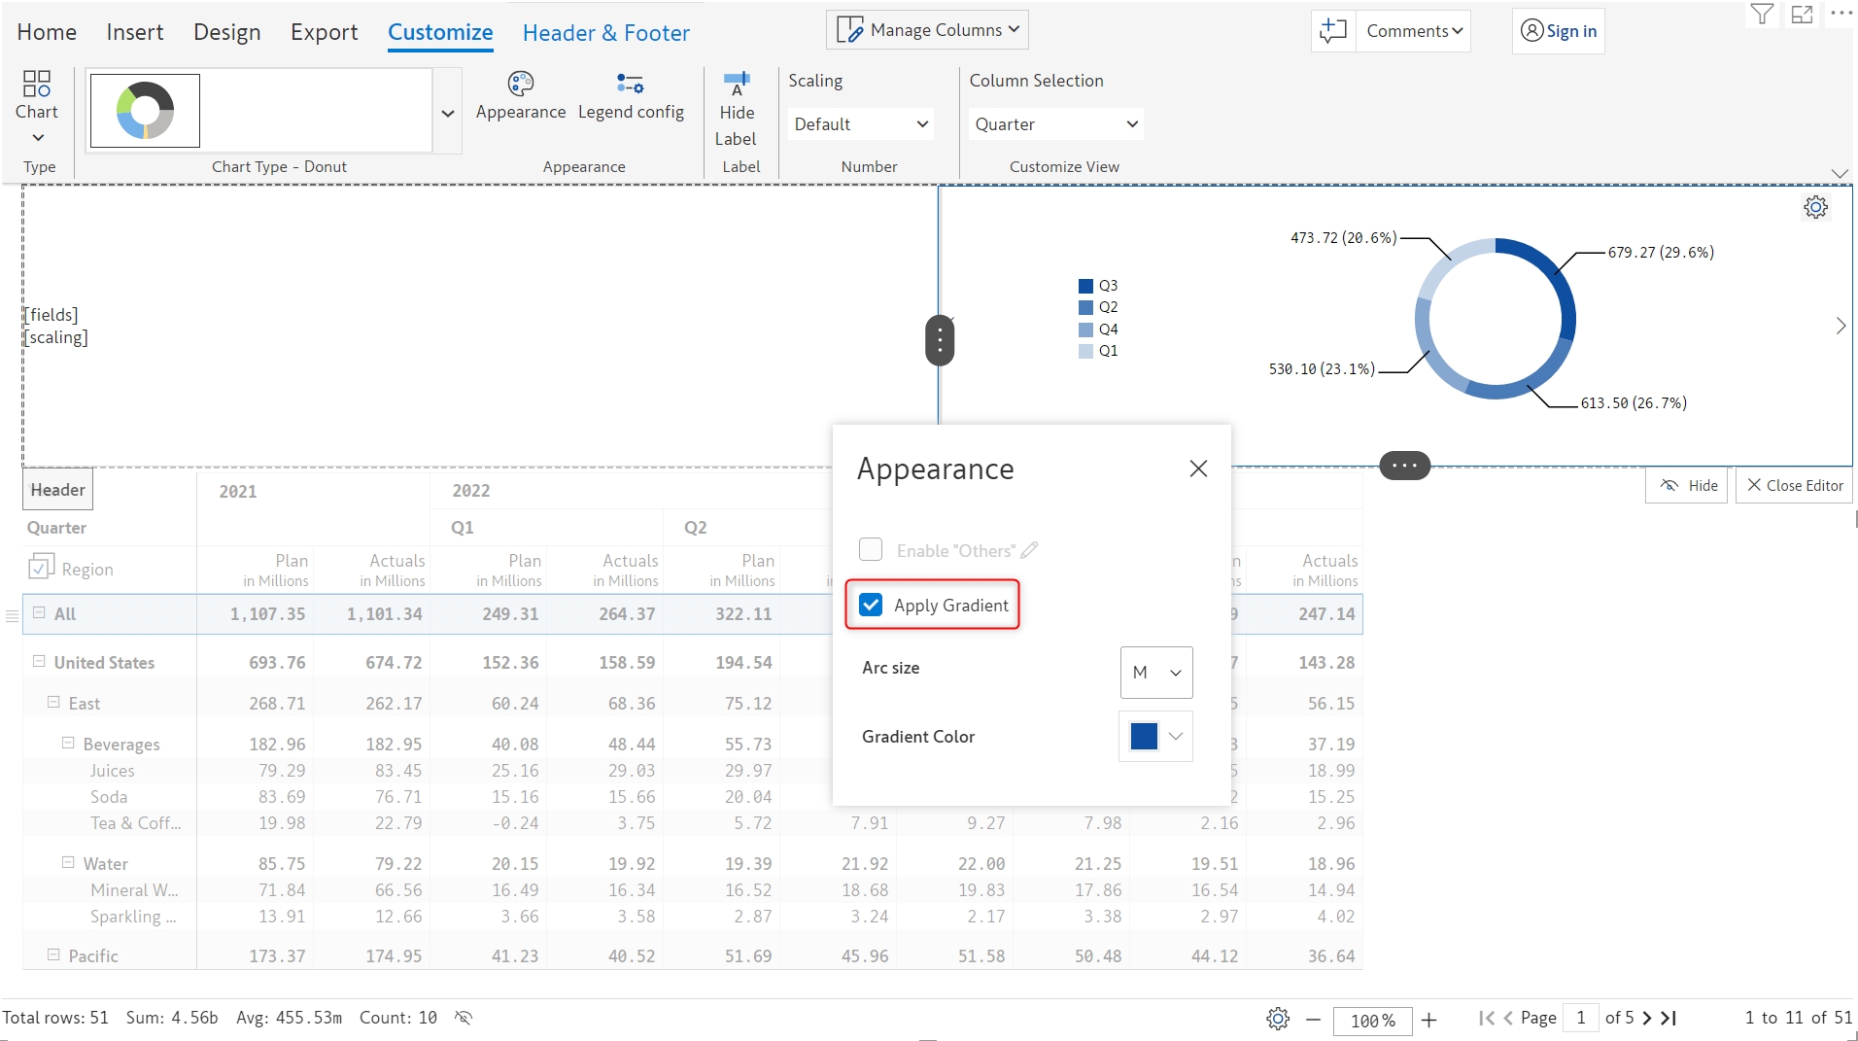The width and height of the screenshot is (1858, 1041).
Task: Open the Insert tab
Action: pos(134,32)
